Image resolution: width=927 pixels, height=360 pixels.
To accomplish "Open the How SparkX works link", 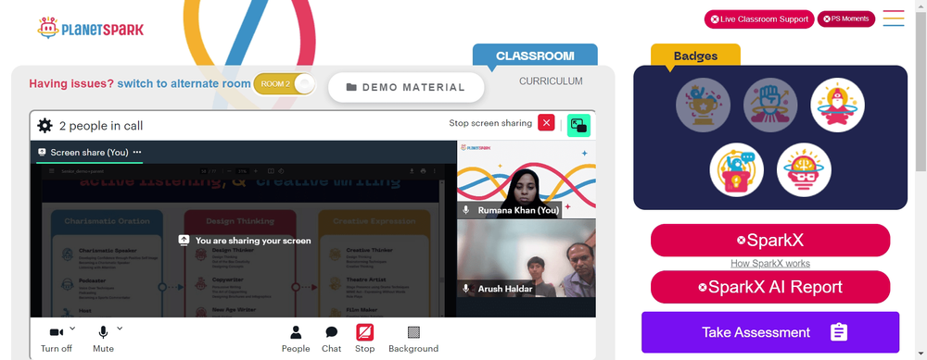I will (770, 264).
